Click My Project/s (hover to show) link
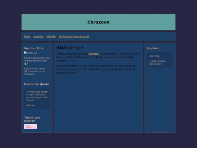The width and height of the screenshot is (197, 148). point(74,37)
